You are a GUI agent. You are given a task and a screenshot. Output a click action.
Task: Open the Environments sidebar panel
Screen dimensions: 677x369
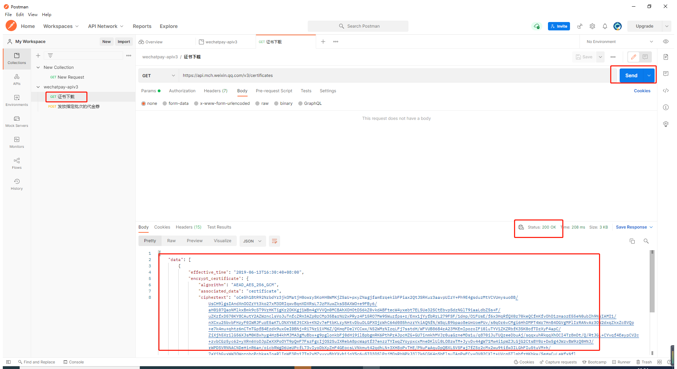17,101
